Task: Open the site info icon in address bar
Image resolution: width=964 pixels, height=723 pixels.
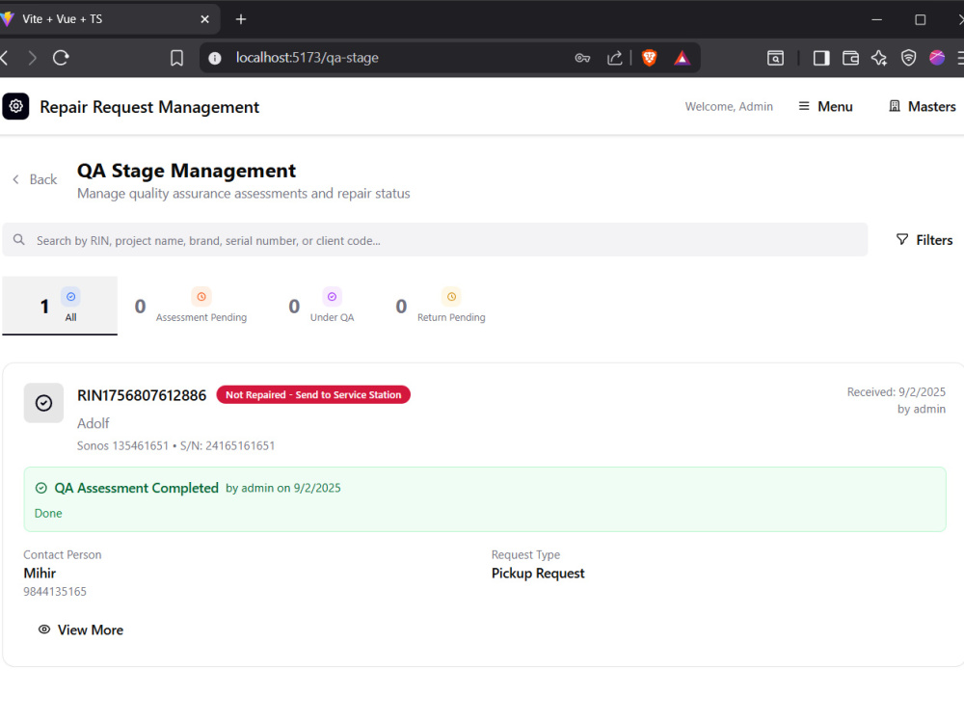Action: (215, 58)
